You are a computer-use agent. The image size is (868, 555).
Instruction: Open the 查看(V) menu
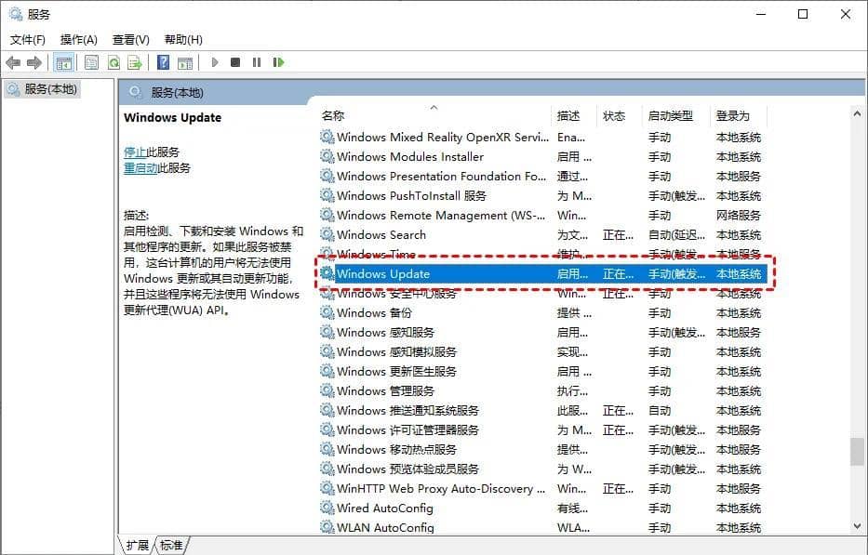130,39
